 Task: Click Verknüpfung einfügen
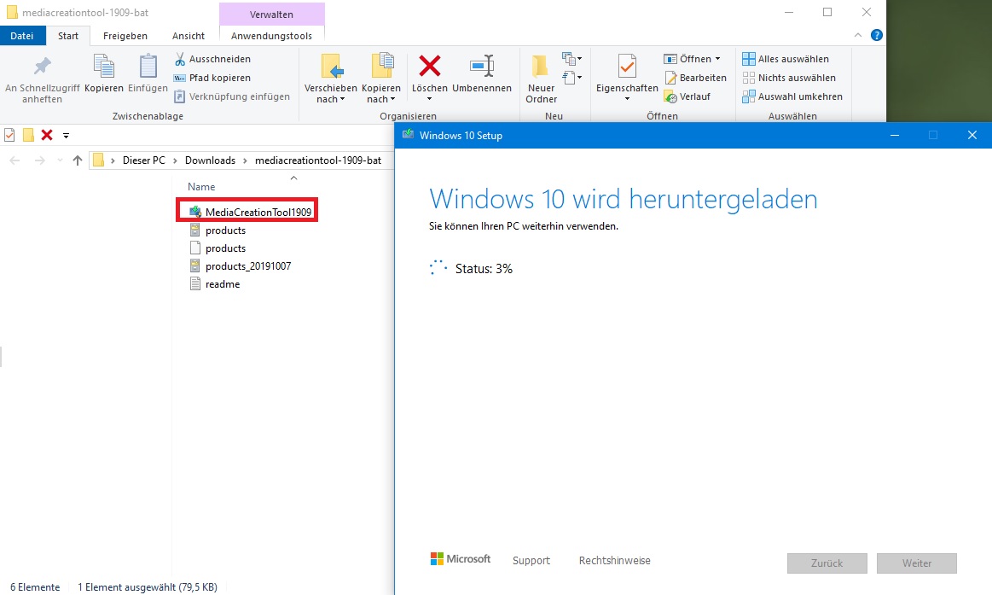(231, 96)
